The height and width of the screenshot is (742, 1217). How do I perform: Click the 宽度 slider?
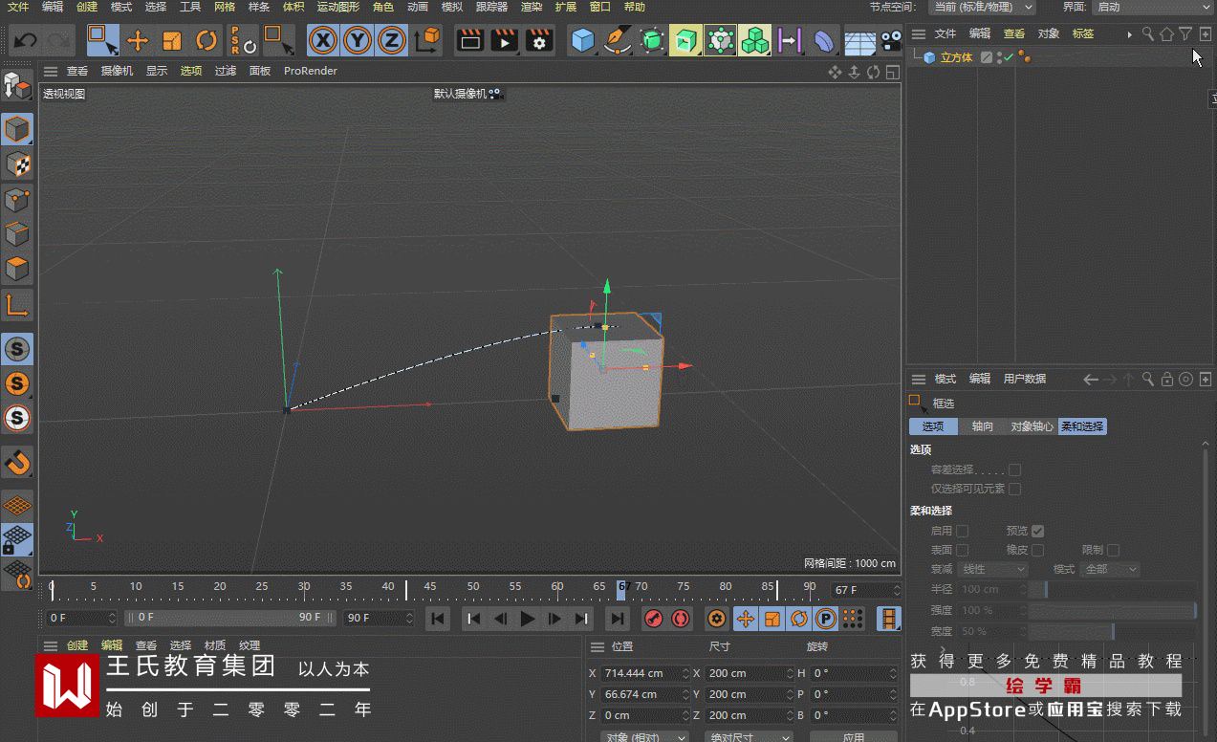point(1113,631)
